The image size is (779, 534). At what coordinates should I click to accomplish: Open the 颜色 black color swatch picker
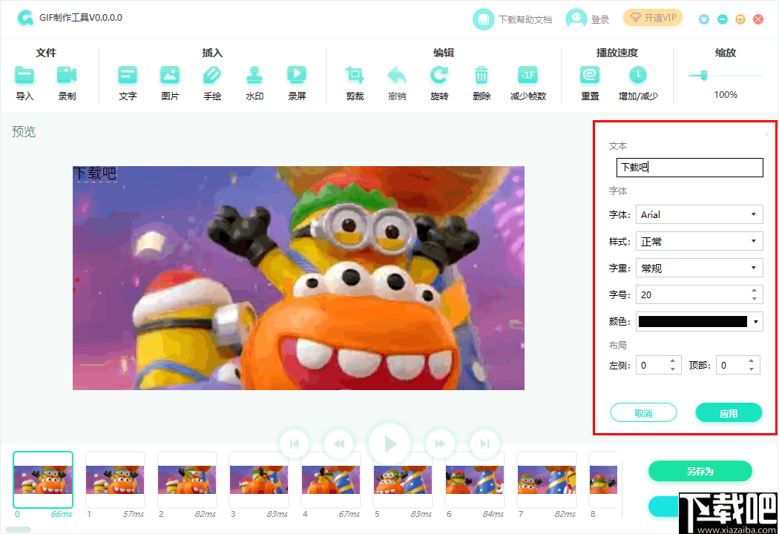[x=692, y=321]
